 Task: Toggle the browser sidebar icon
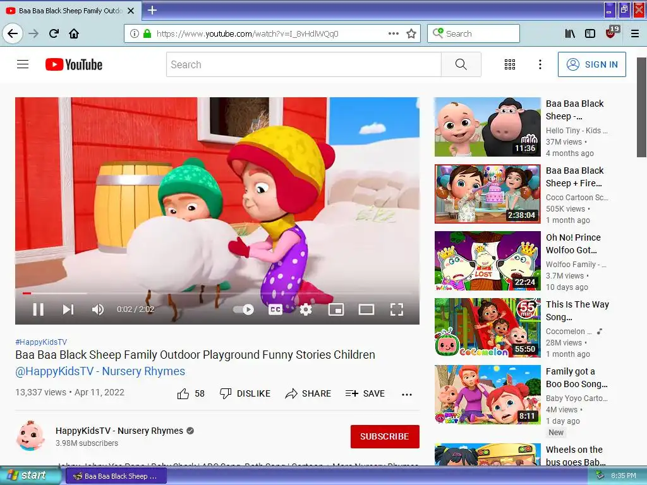pyautogui.click(x=590, y=33)
